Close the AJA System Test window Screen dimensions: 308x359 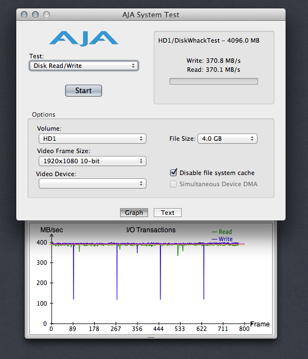point(24,15)
